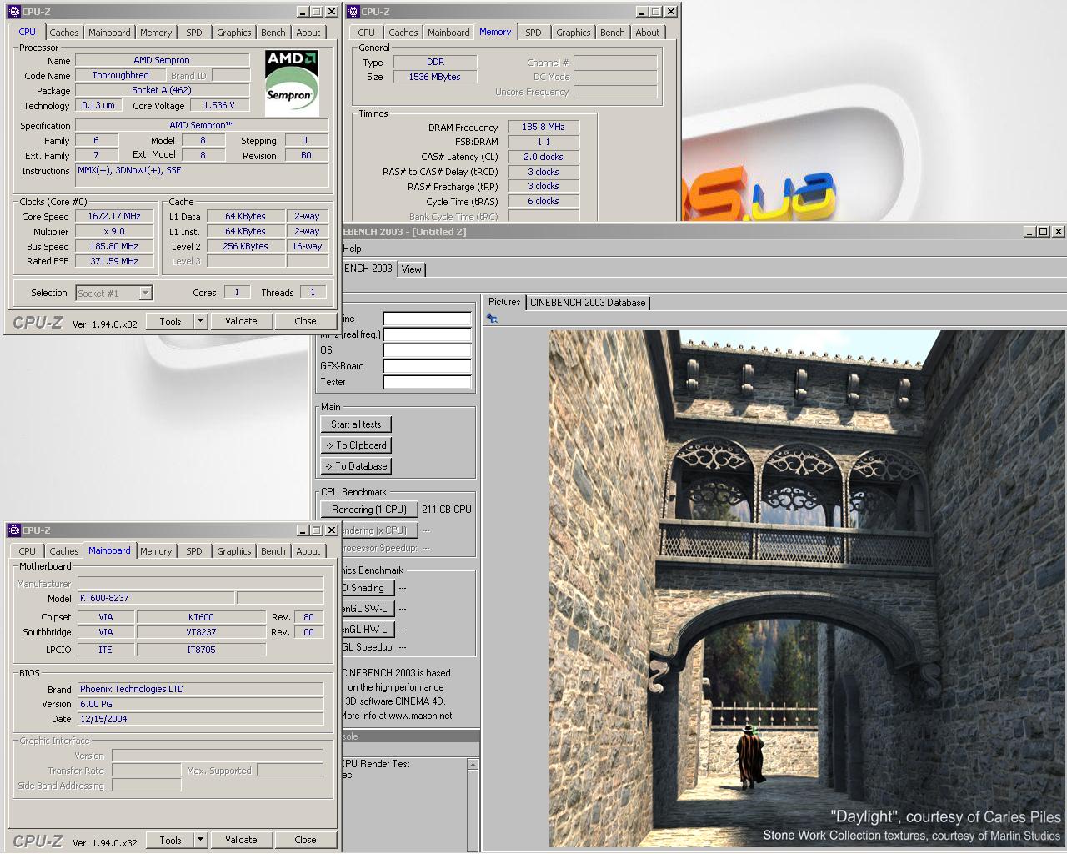Viewport: 1067px width, 854px height.
Task: Click Close button in CPU window
Action: [305, 321]
